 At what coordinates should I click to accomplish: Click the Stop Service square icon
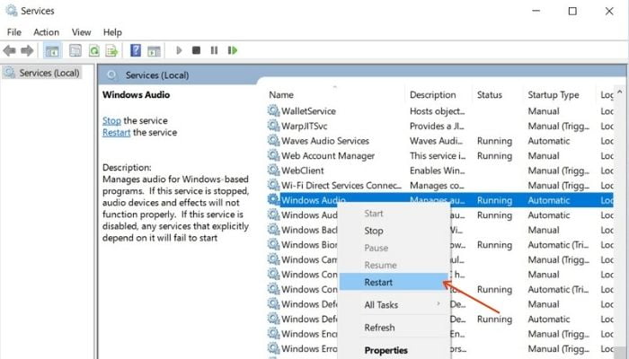click(x=196, y=50)
